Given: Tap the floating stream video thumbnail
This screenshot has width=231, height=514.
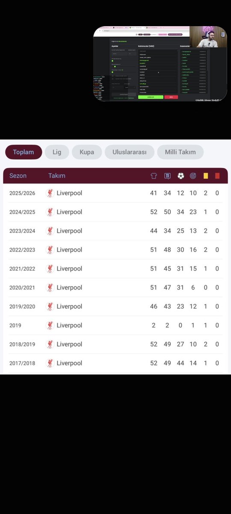Looking at the screenshot, I should [160, 64].
